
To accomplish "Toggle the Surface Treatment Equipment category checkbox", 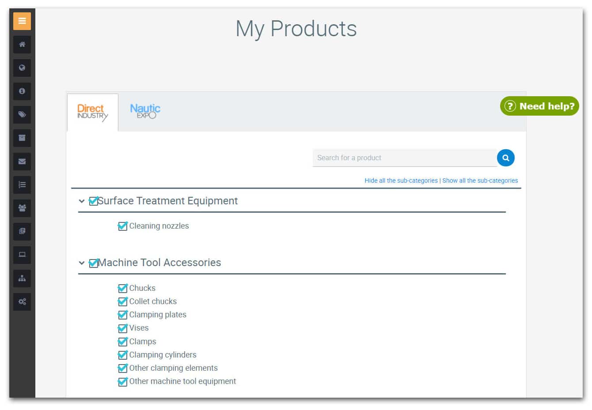I will (x=94, y=201).
